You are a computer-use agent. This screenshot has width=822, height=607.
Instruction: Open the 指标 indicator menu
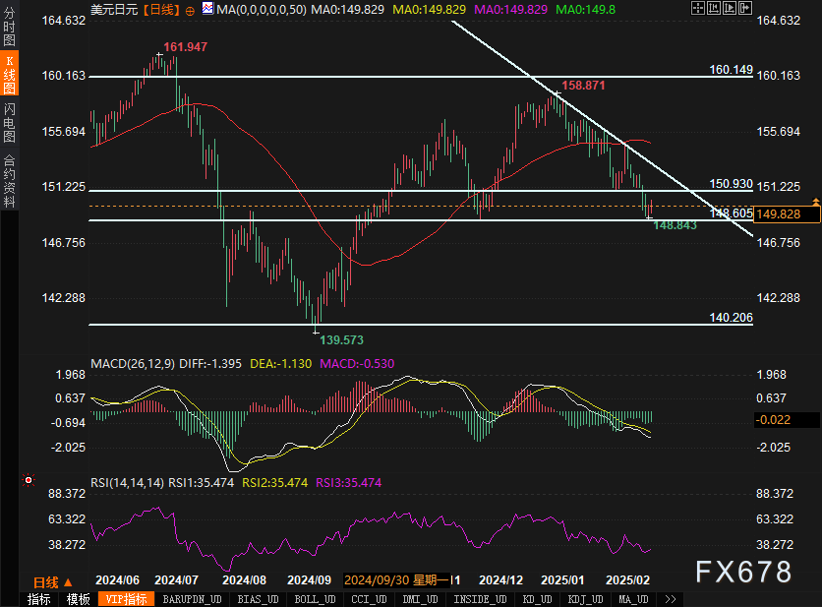(38, 599)
